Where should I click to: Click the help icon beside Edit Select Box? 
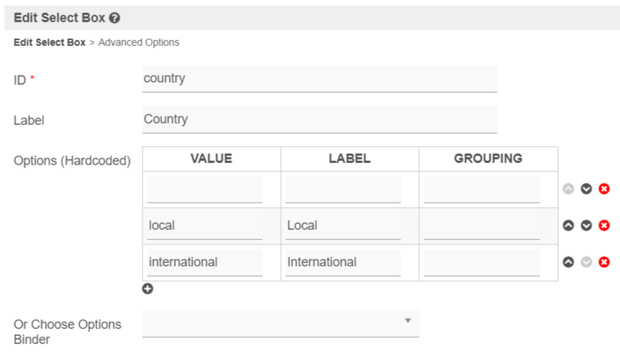click(x=114, y=18)
